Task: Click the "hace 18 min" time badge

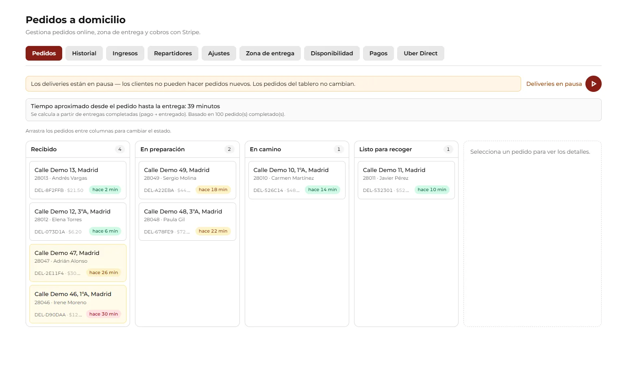Action: [x=213, y=189]
